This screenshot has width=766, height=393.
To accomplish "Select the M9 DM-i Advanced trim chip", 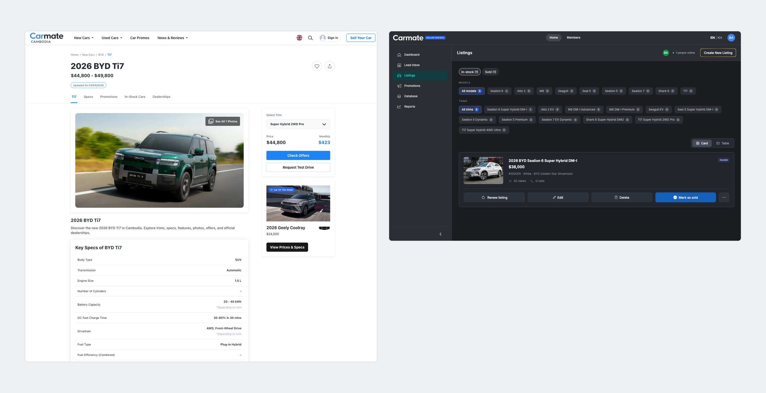I will tap(584, 110).
